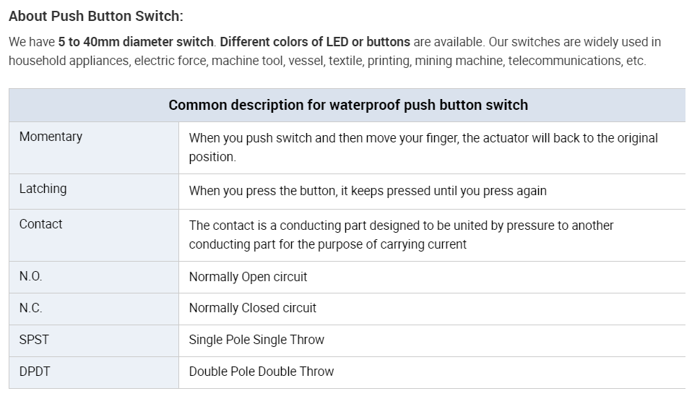
Task: Click bold 'Different colors of LED or buttons' text
Action: pyautogui.click(x=315, y=42)
